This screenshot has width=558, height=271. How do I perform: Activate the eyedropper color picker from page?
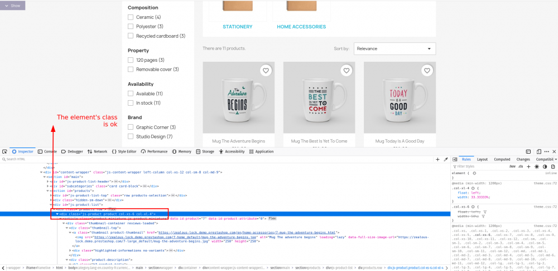[x=445, y=160]
